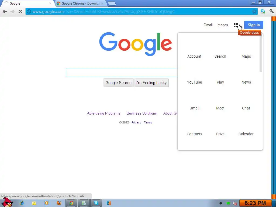Open YouTube in Google apps panel
This screenshot has height=207, width=276.
(194, 82)
